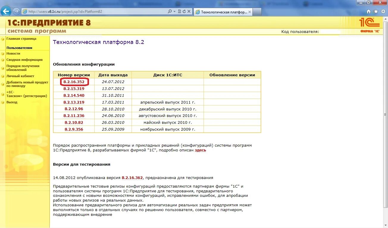This screenshot has height=228, width=388.
Task: Go back with the browser Back arrow
Action: point(6,12)
